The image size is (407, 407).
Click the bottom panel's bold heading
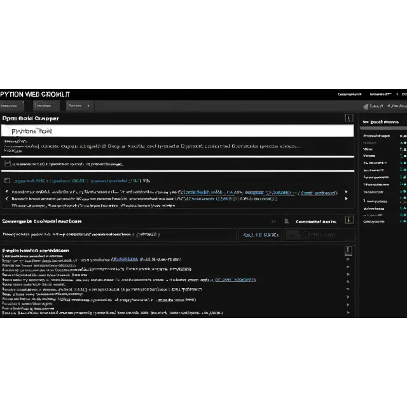tap(36, 251)
